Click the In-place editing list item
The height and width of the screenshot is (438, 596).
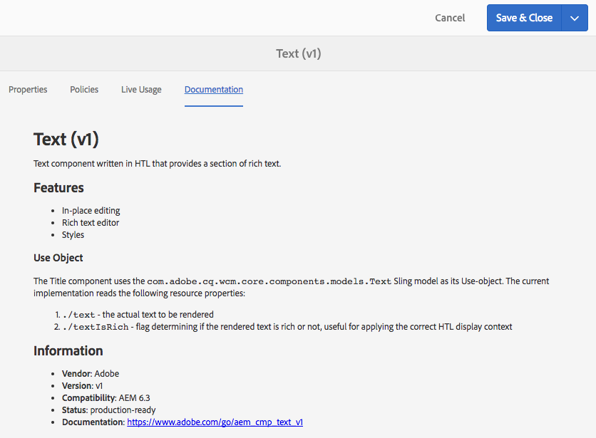[x=91, y=211]
